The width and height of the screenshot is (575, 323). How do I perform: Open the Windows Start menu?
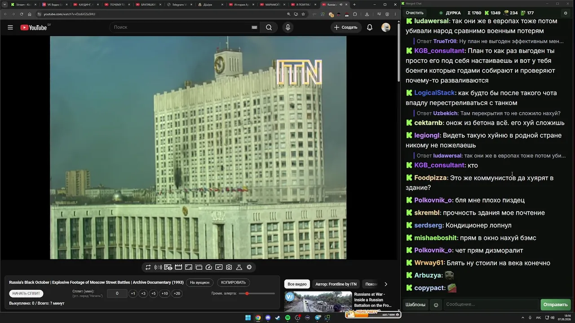(248, 318)
